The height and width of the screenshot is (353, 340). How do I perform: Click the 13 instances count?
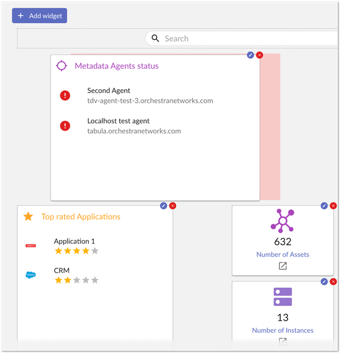click(283, 317)
